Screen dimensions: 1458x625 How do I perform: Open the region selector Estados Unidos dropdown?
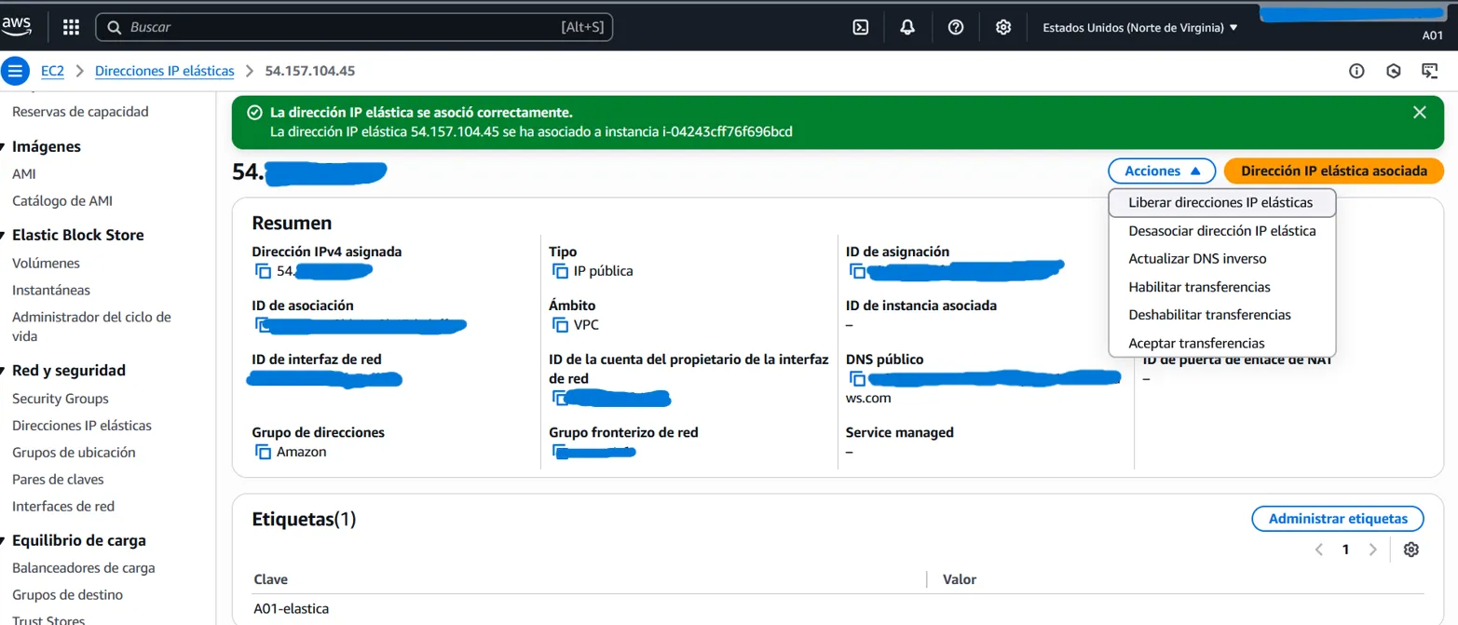point(1139,28)
